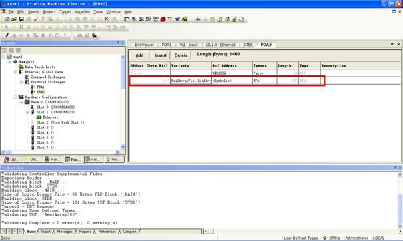This screenshot has width=403, height=241.
Task: Collapse the Produced Exchanges node
Action: (x=21, y=82)
